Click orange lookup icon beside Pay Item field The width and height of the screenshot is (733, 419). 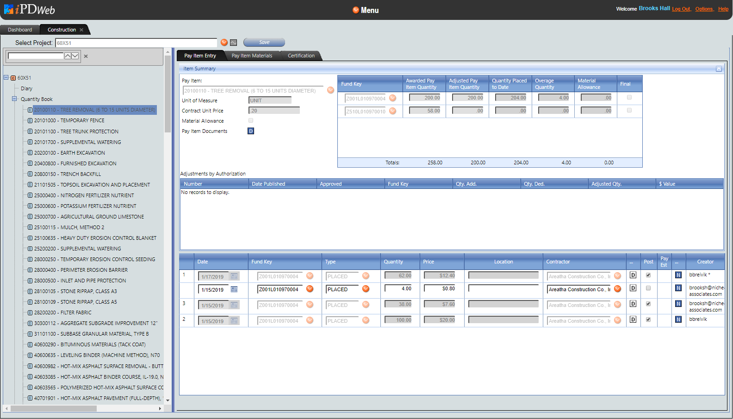[330, 90]
